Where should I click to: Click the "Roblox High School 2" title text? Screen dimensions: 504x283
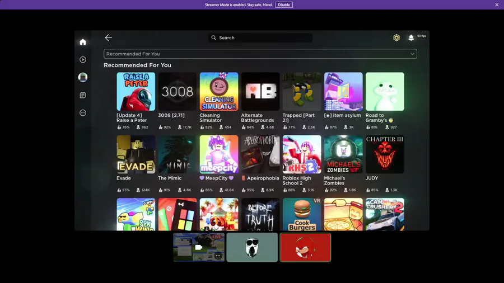[x=297, y=181]
